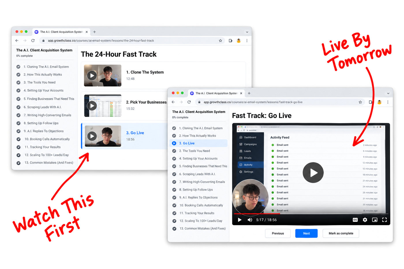Bookmark page star icon in back window
Image resolution: width=404 pixels, height=269 pixels.
tap(220, 41)
